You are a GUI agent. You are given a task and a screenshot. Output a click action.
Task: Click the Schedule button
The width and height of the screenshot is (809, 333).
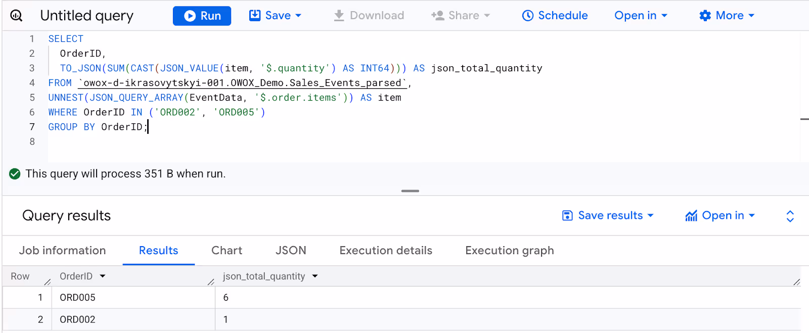click(x=555, y=16)
